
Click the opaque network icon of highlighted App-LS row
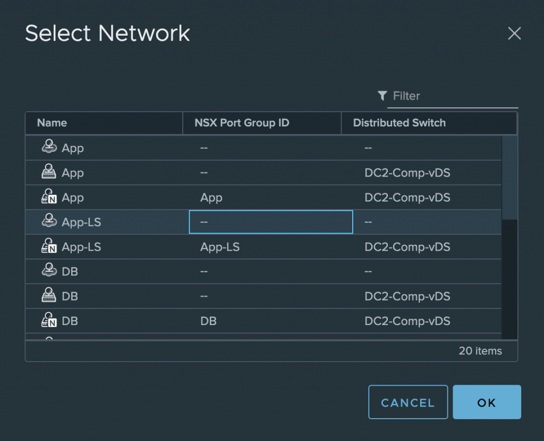49,221
